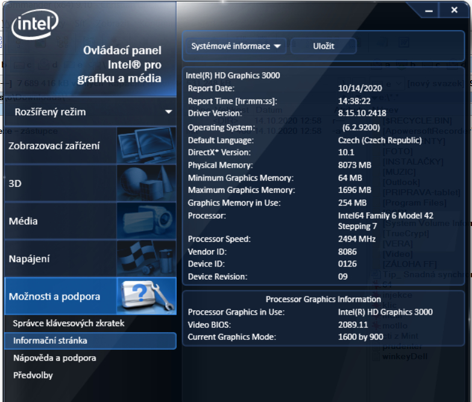Minimize the Intel control panel window

click(x=429, y=11)
